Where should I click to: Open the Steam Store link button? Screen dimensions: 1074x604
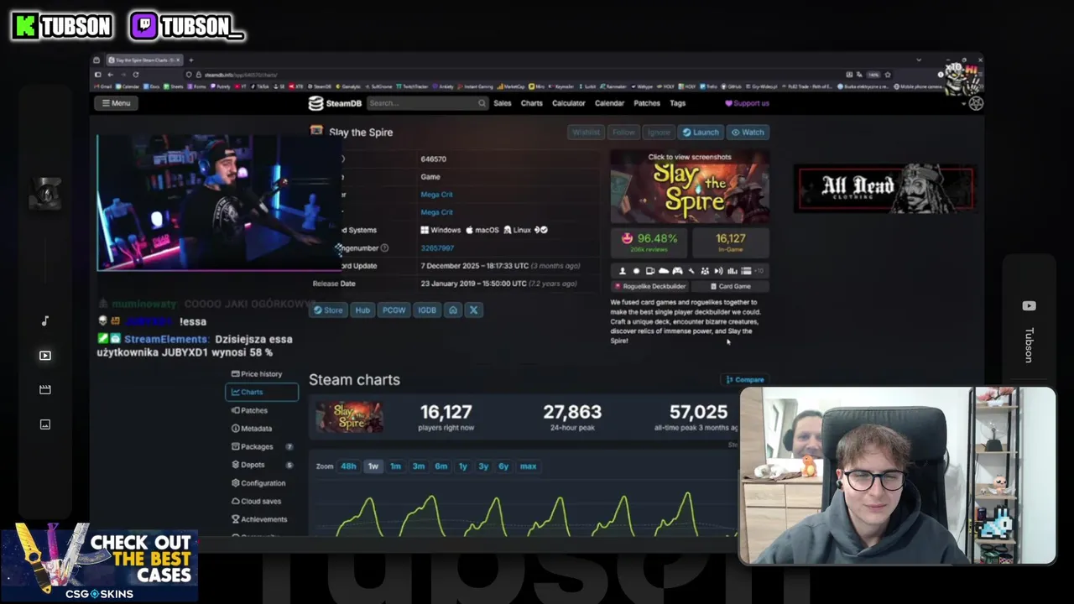[x=328, y=310]
